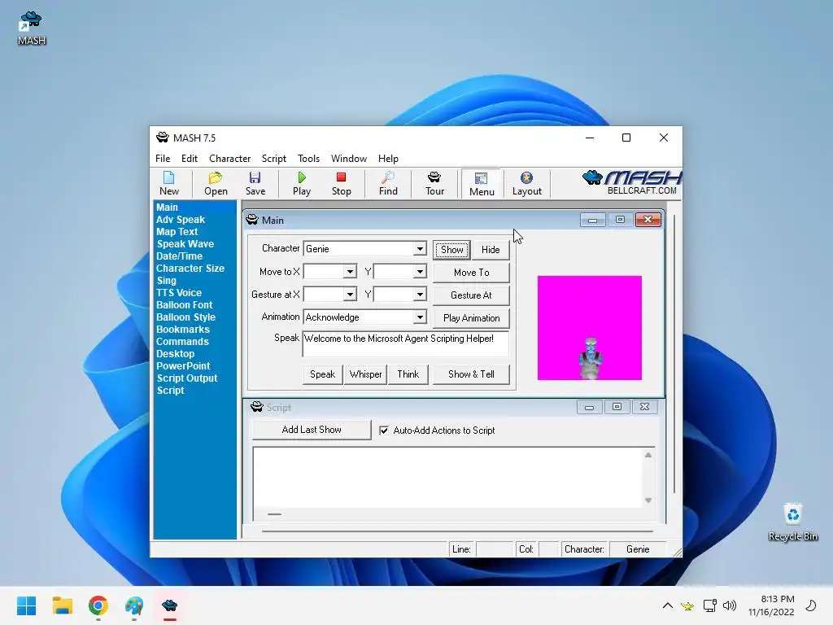Open the File menu
The width and height of the screenshot is (833, 625).
[x=163, y=159]
